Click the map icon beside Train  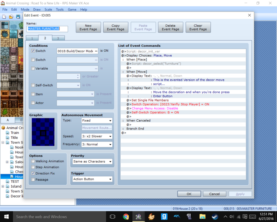[x=7, y=133]
